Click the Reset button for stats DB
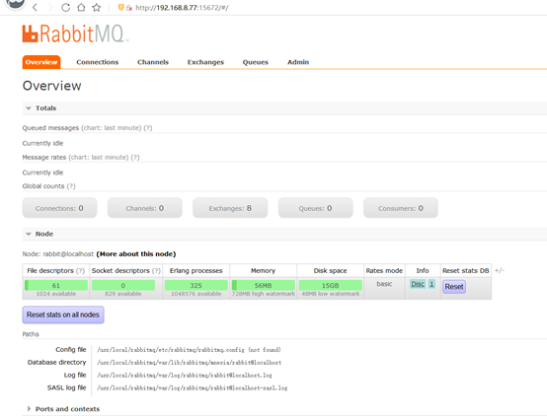Screen dimensions: 547x417 tap(454, 286)
